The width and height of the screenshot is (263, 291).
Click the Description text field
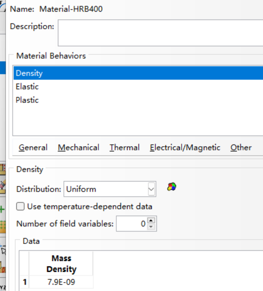point(160,32)
